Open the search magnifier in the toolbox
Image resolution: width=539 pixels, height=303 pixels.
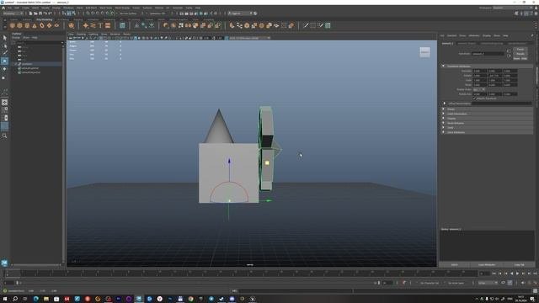click(x=4, y=136)
